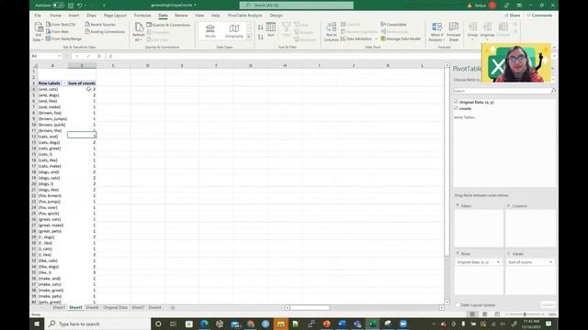
Task: Open Data Validation tool
Action: point(356,38)
